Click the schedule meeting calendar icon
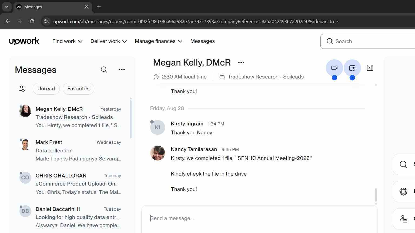Screen dimensions: 415x233 pyautogui.click(x=352, y=68)
